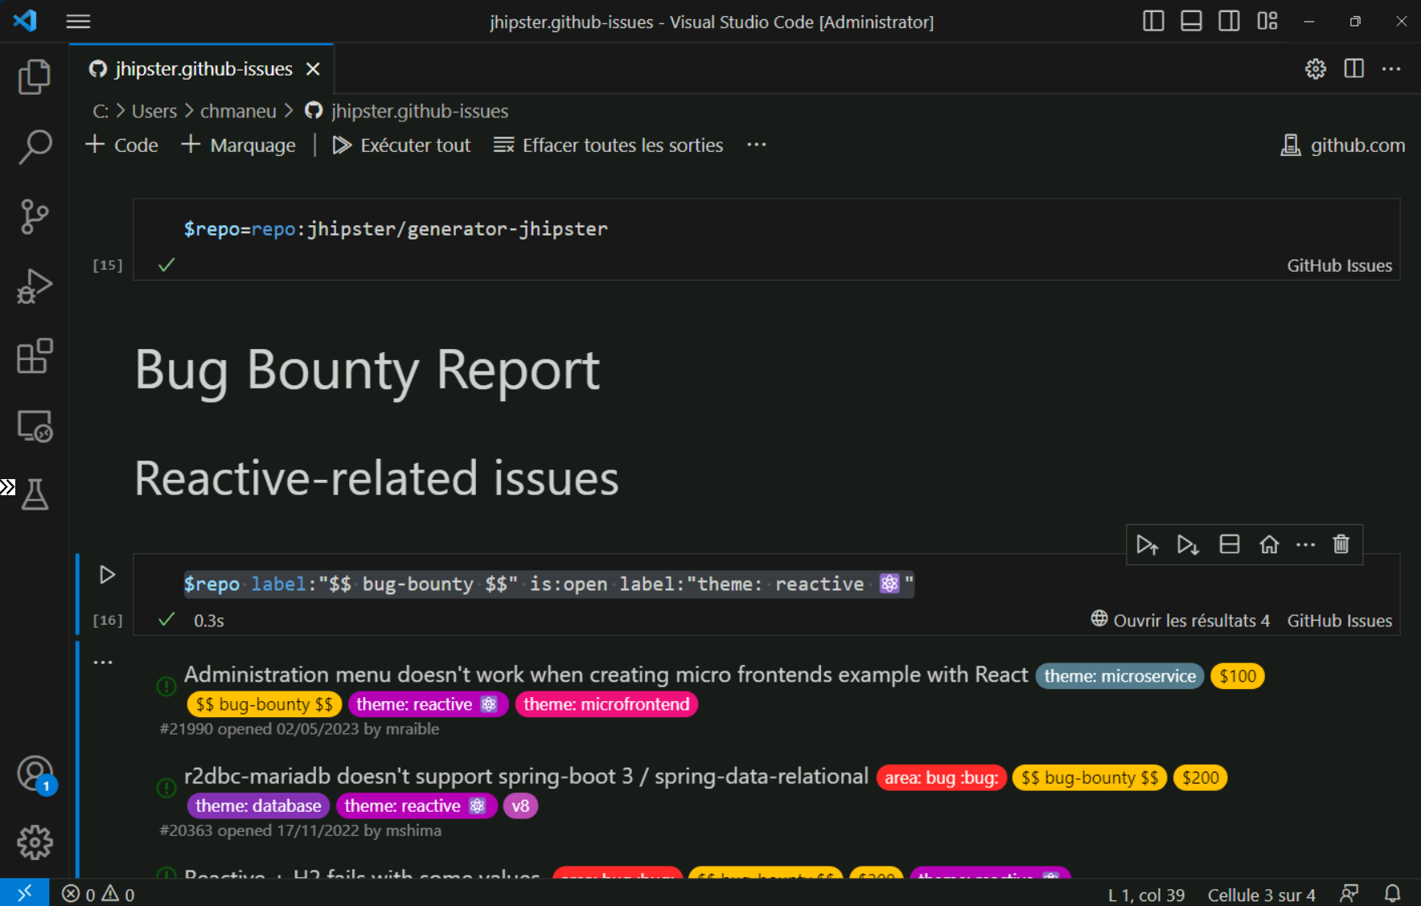Split cell icon in cell toolbar
This screenshot has width=1421, height=906.
point(1230,544)
